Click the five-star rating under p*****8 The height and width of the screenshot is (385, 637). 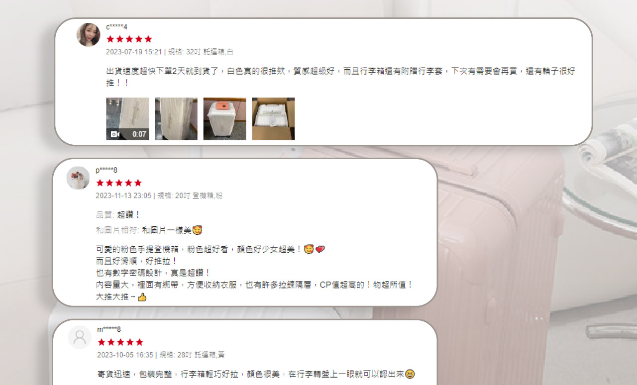coord(119,183)
